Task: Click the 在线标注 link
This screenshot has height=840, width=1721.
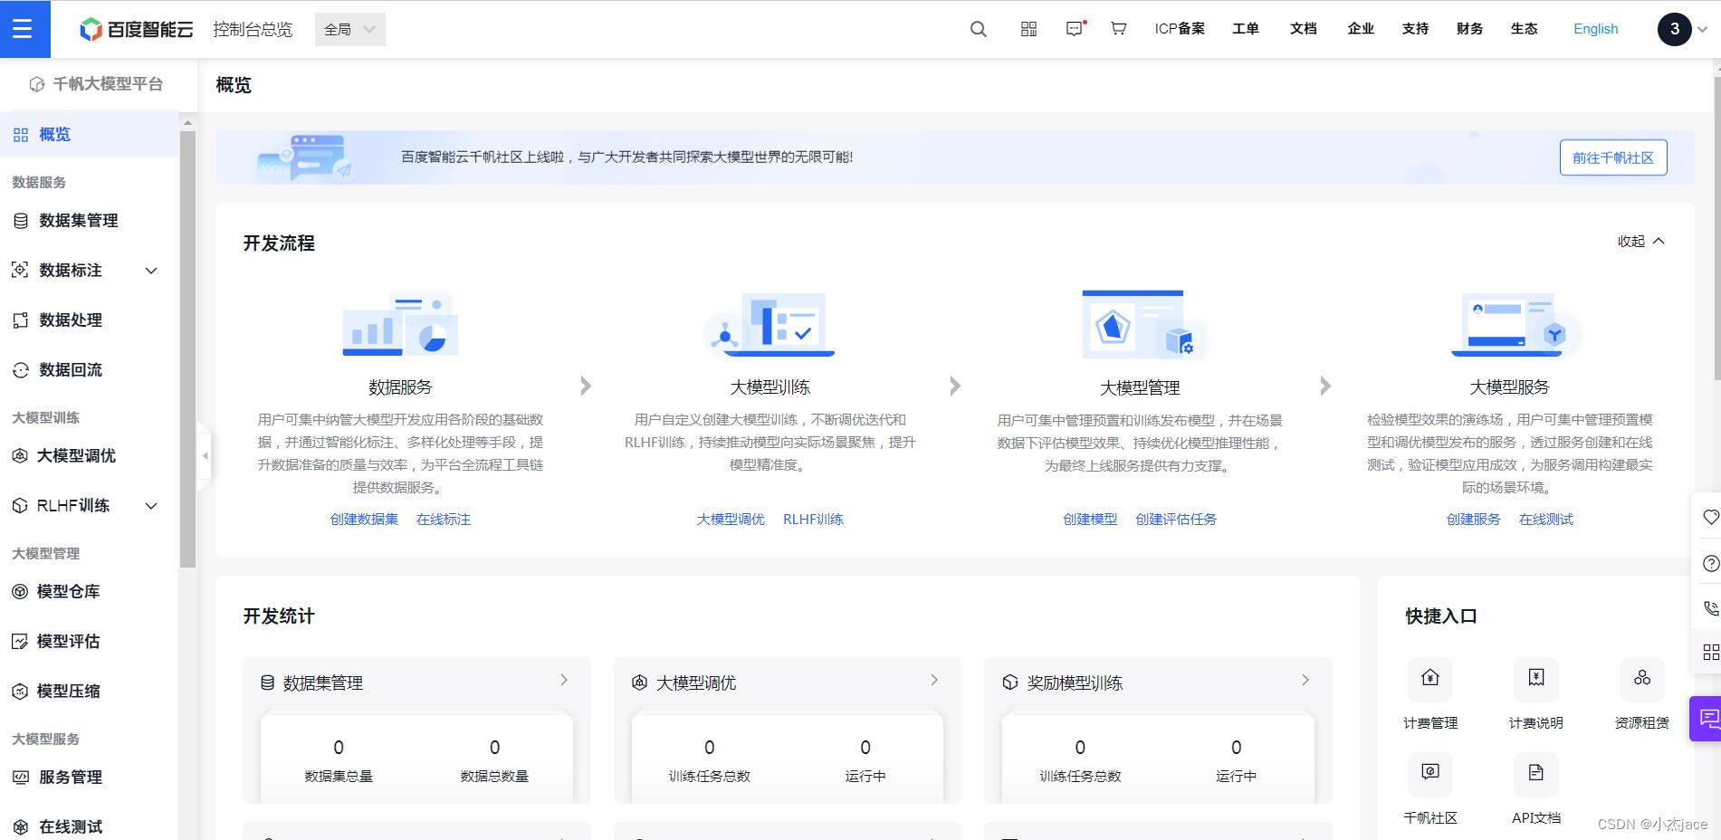Action: coord(444,520)
